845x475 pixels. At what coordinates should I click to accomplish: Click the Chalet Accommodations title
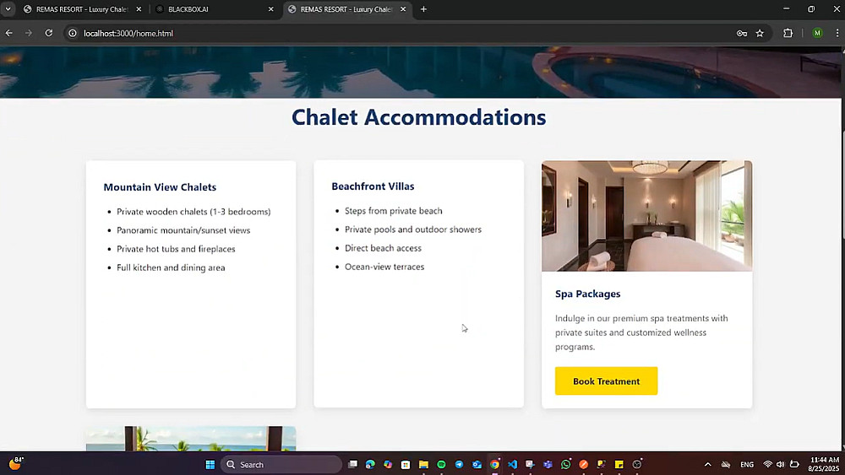pos(419,117)
